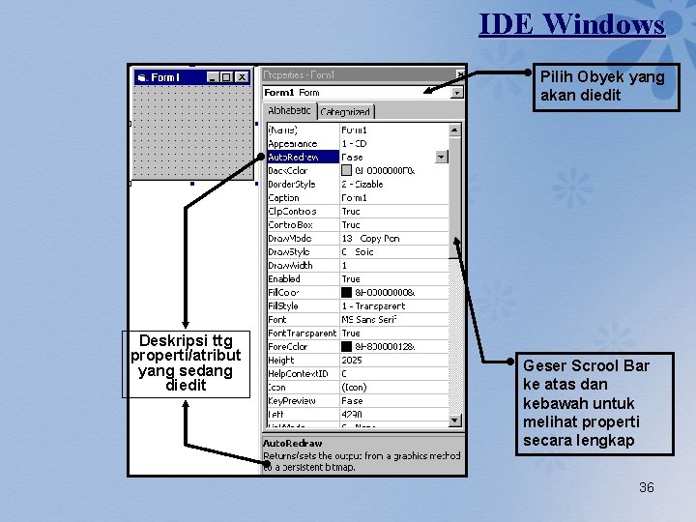Select the AutoRedraw property
The image size is (696, 522).
coord(304,158)
